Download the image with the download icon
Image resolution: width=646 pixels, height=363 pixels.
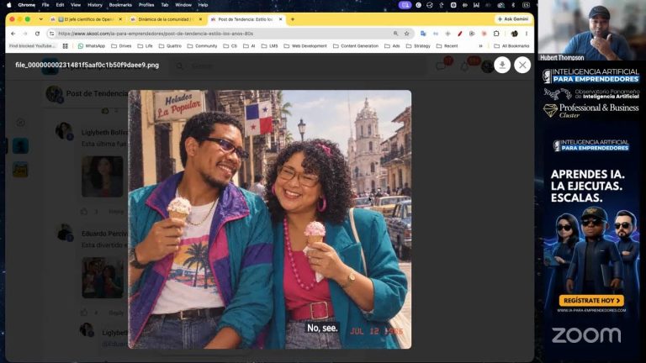pos(502,65)
